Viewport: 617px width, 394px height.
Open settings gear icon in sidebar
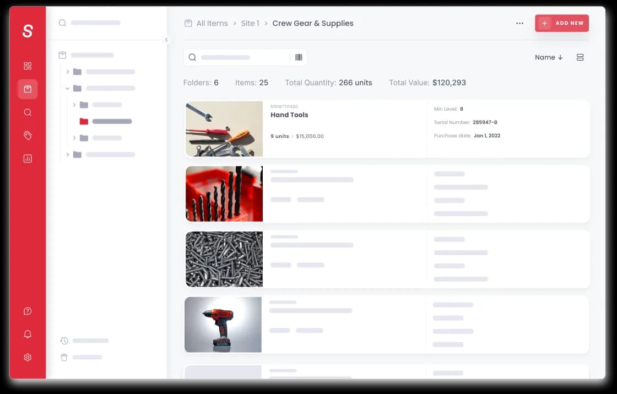pos(28,358)
